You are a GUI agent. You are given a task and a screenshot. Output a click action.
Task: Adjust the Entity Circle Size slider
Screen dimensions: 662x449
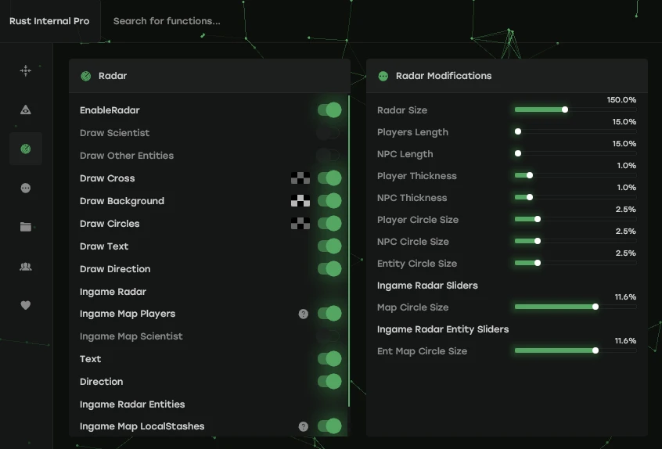575,263
